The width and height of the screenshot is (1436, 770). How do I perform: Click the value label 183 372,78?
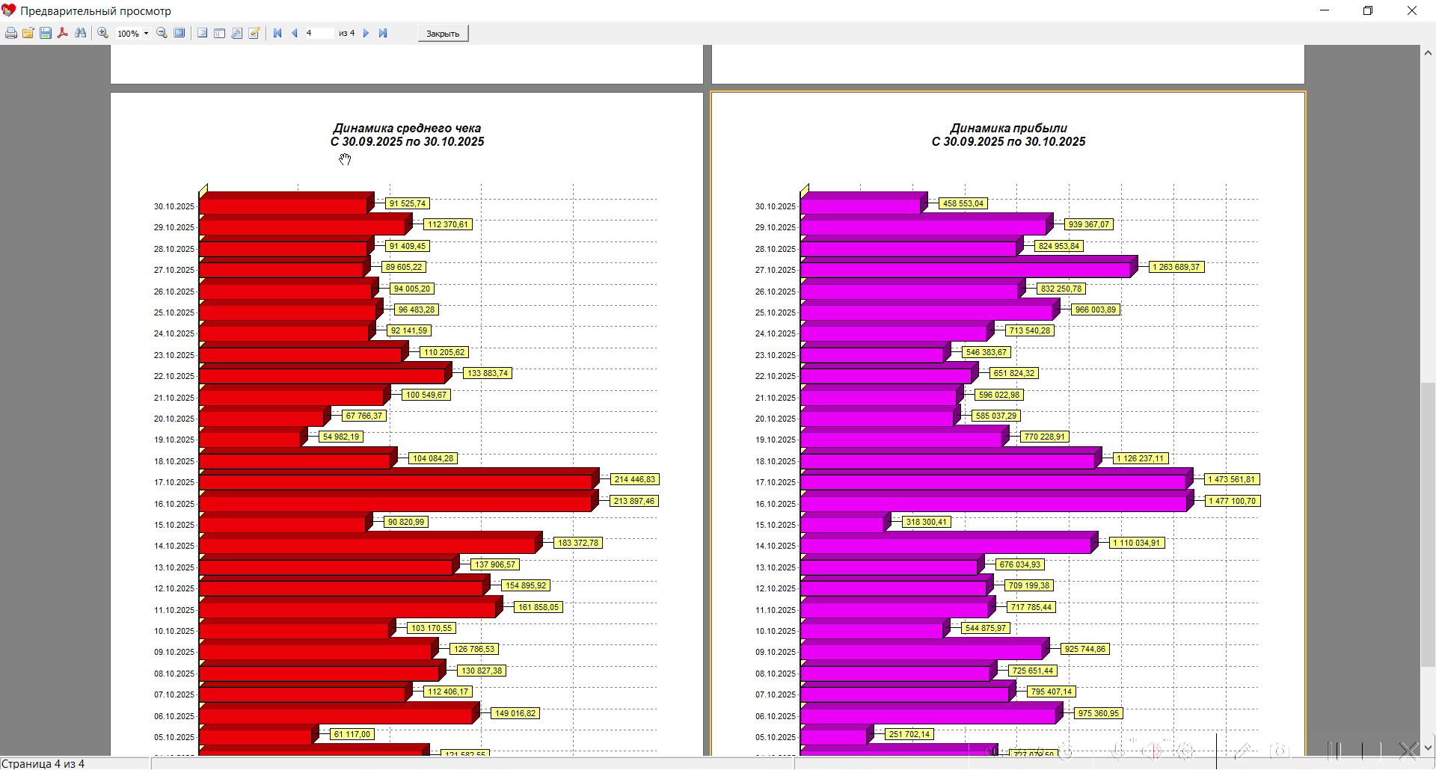(578, 543)
